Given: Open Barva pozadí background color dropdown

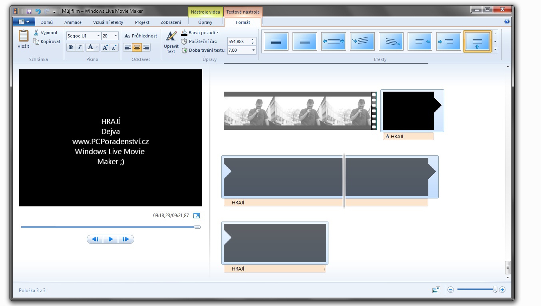Looking at the screenshot, I should [200, 33].
